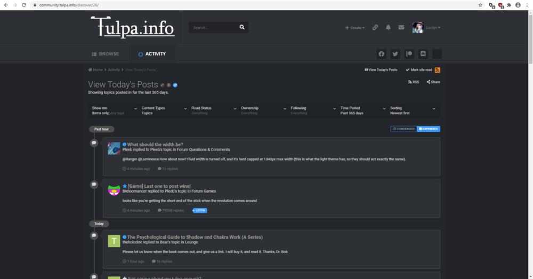Reload the page in browser
Viewport: 533px width, 279px height.
pyautogui.click(x=24, y=5)
